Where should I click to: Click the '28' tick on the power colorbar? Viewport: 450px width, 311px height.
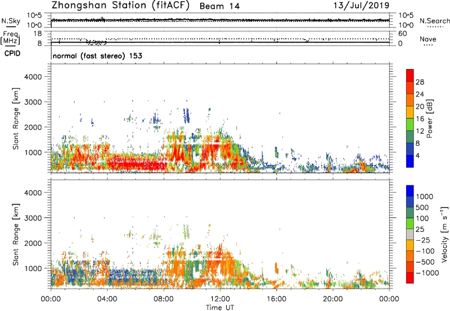420,82
